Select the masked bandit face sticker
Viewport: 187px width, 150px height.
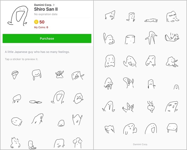(x=15, y=75)
